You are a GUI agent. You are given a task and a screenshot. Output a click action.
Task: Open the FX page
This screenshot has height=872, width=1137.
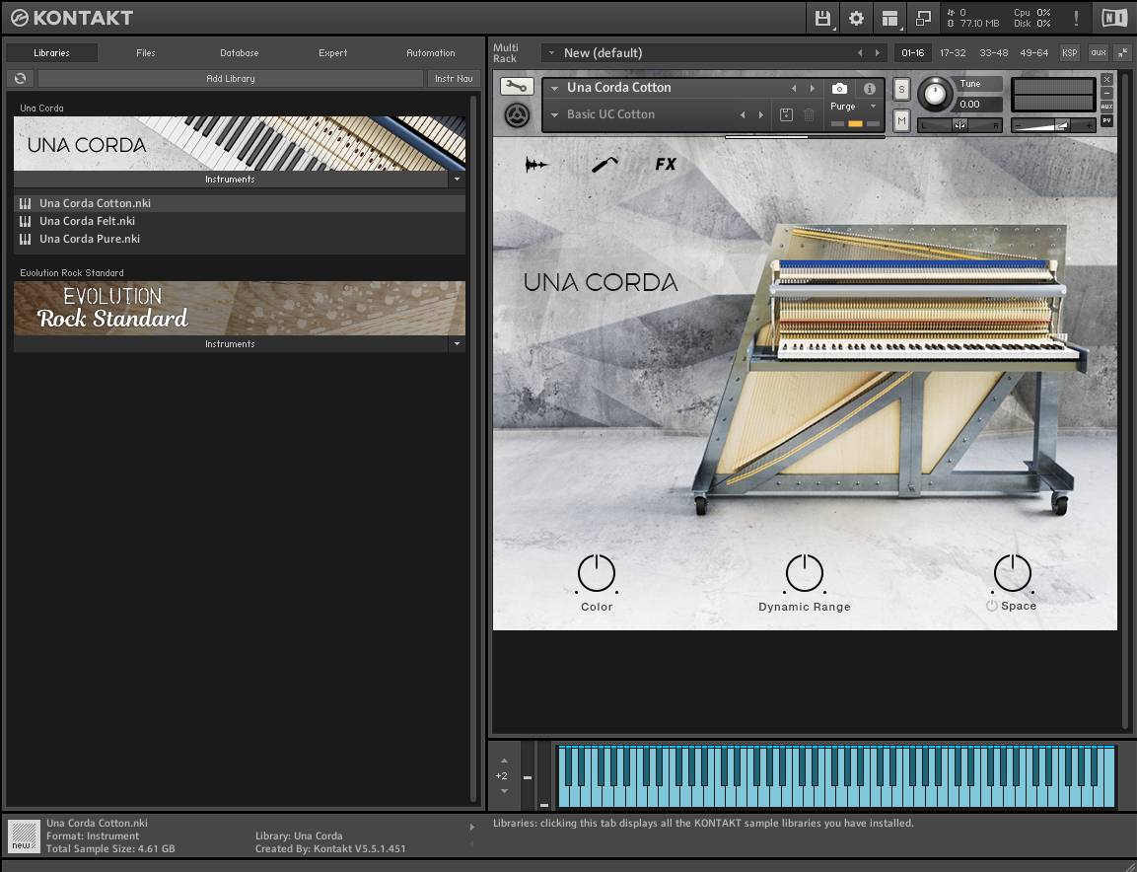pos(666,165)
